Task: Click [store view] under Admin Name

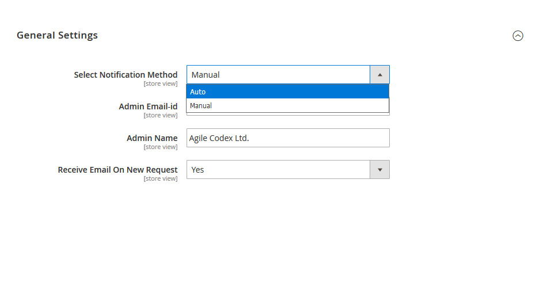Action: pos(161,147)
